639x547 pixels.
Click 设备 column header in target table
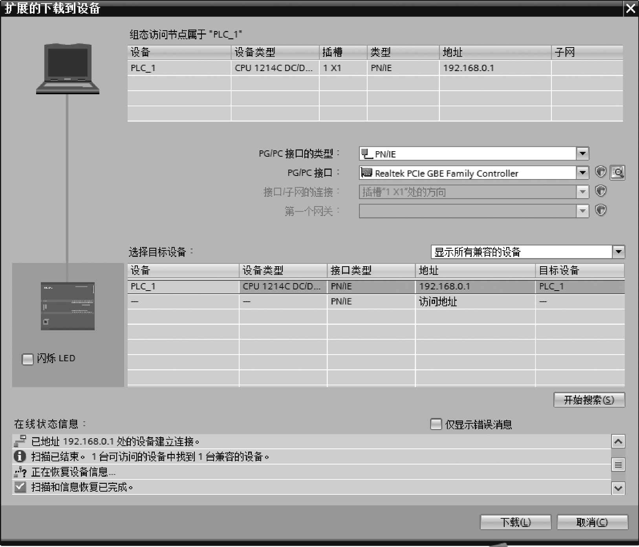pos(183,270)
